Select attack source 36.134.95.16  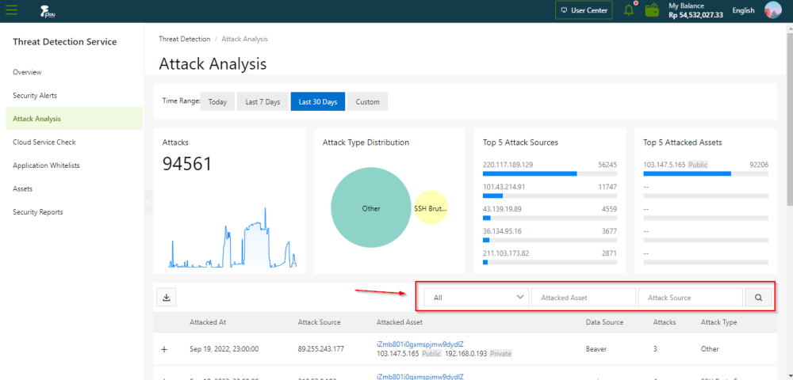tap(502, 231)
